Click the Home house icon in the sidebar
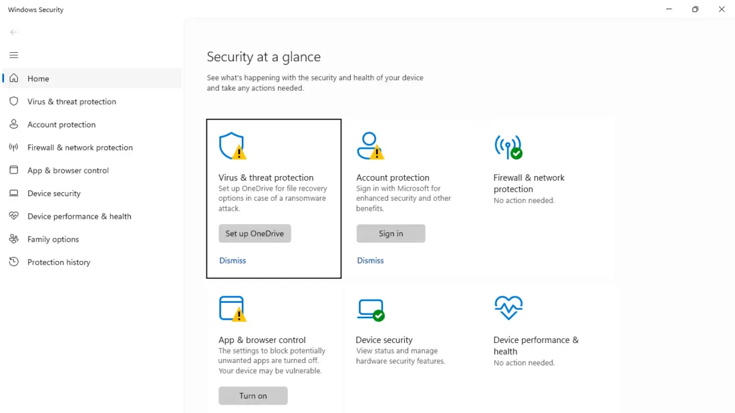Viewport: 735px width, 413px height. [x=13, y=78]
